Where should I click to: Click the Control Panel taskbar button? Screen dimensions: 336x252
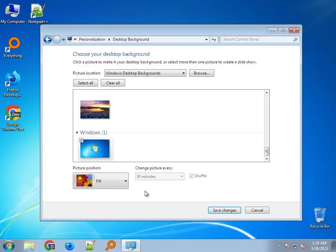131,245
